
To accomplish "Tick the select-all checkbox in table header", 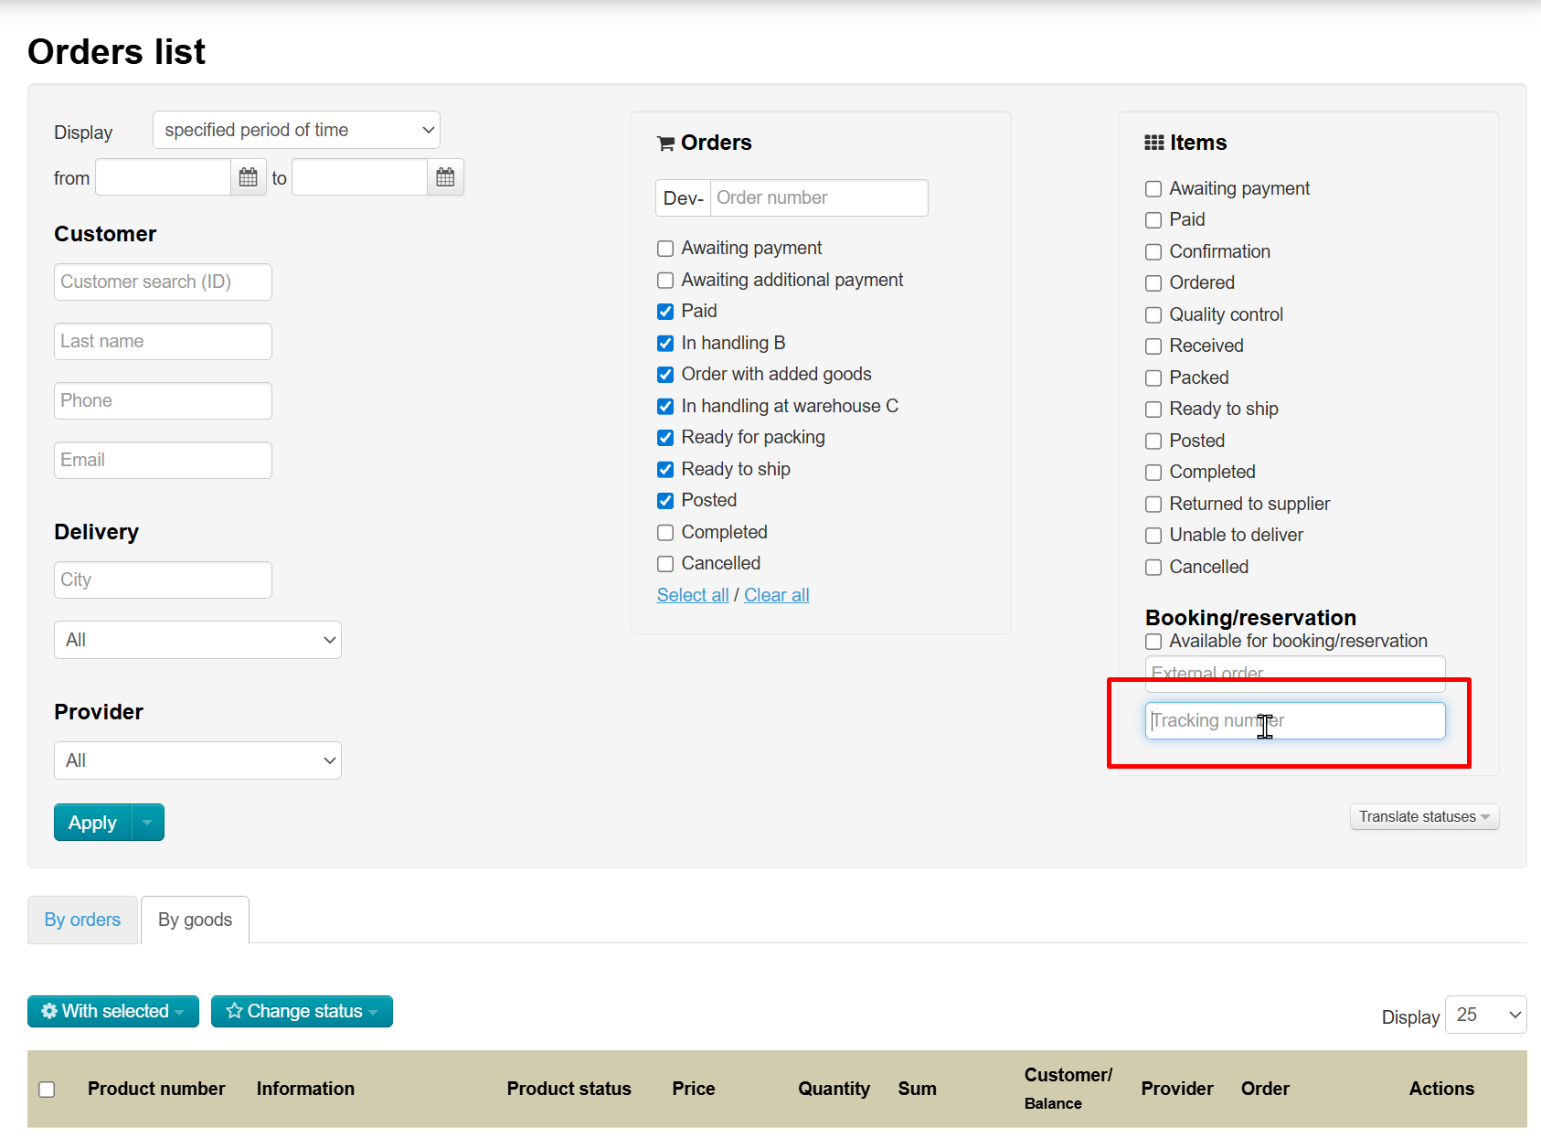I will [x=47, y=1090].
